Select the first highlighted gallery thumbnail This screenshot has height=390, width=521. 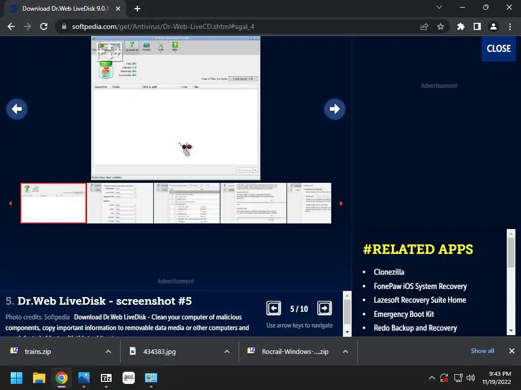tap(53, 203)
